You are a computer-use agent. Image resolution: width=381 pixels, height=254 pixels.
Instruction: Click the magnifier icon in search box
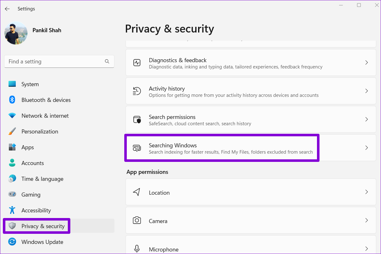pyautogui.click(x=107, y=62)
